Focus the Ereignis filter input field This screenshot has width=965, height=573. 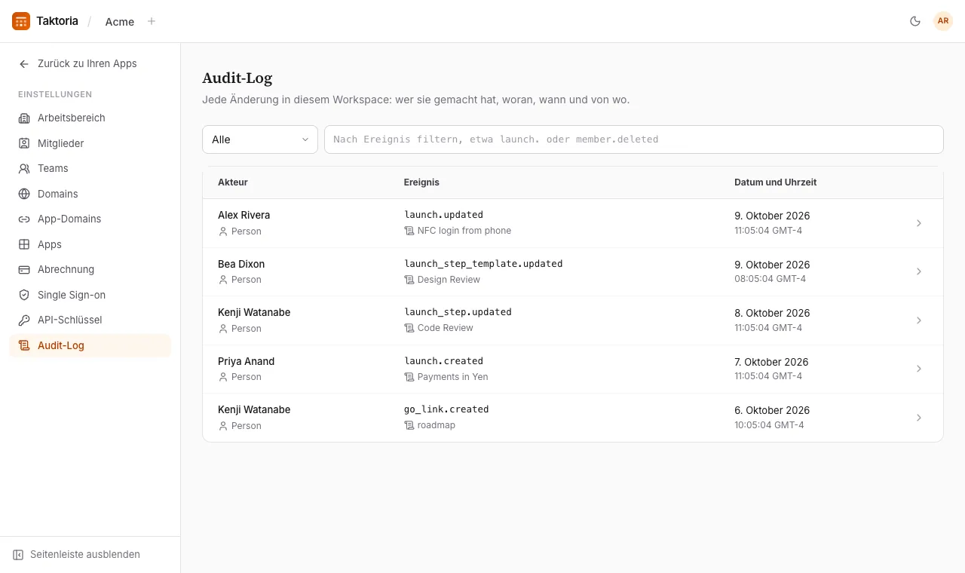click(634, 139)
